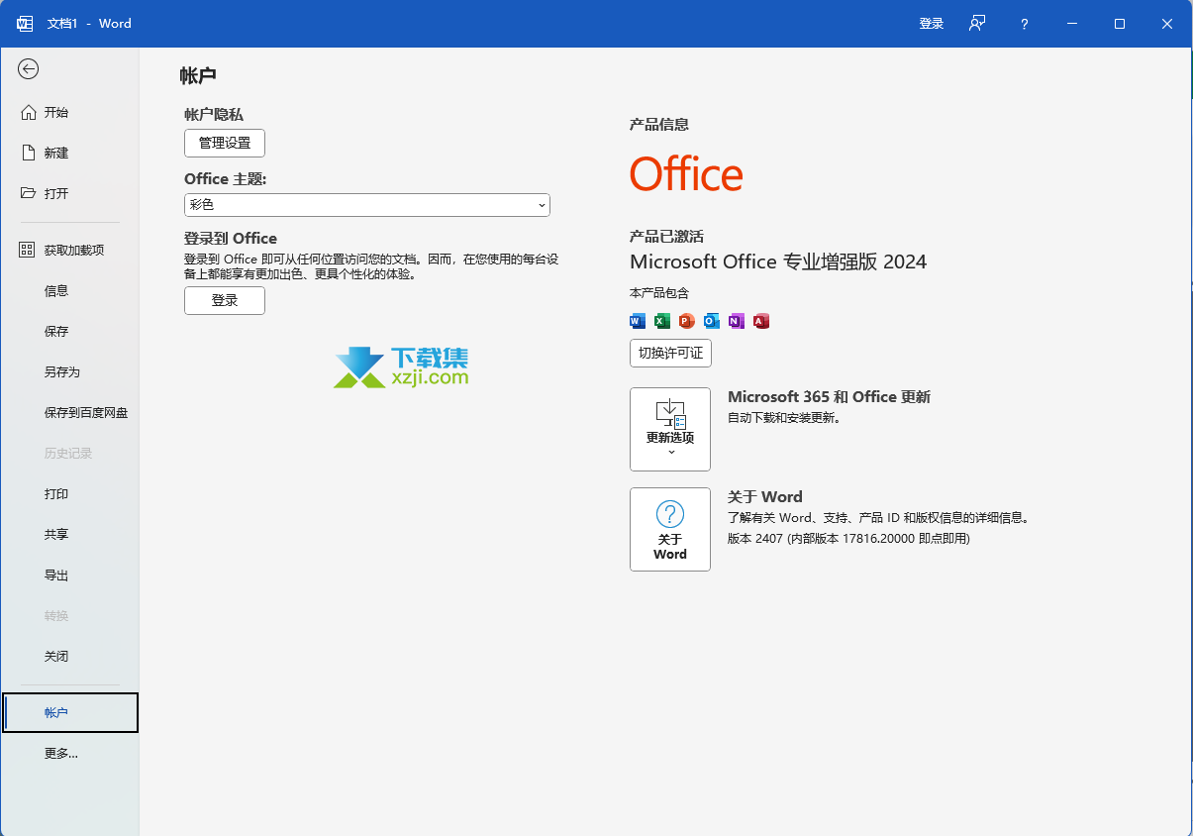The width and height of the screenshot is (1193, 836).
Task: Click the Word logo in title bar
Action: click(x=25, y=24)
